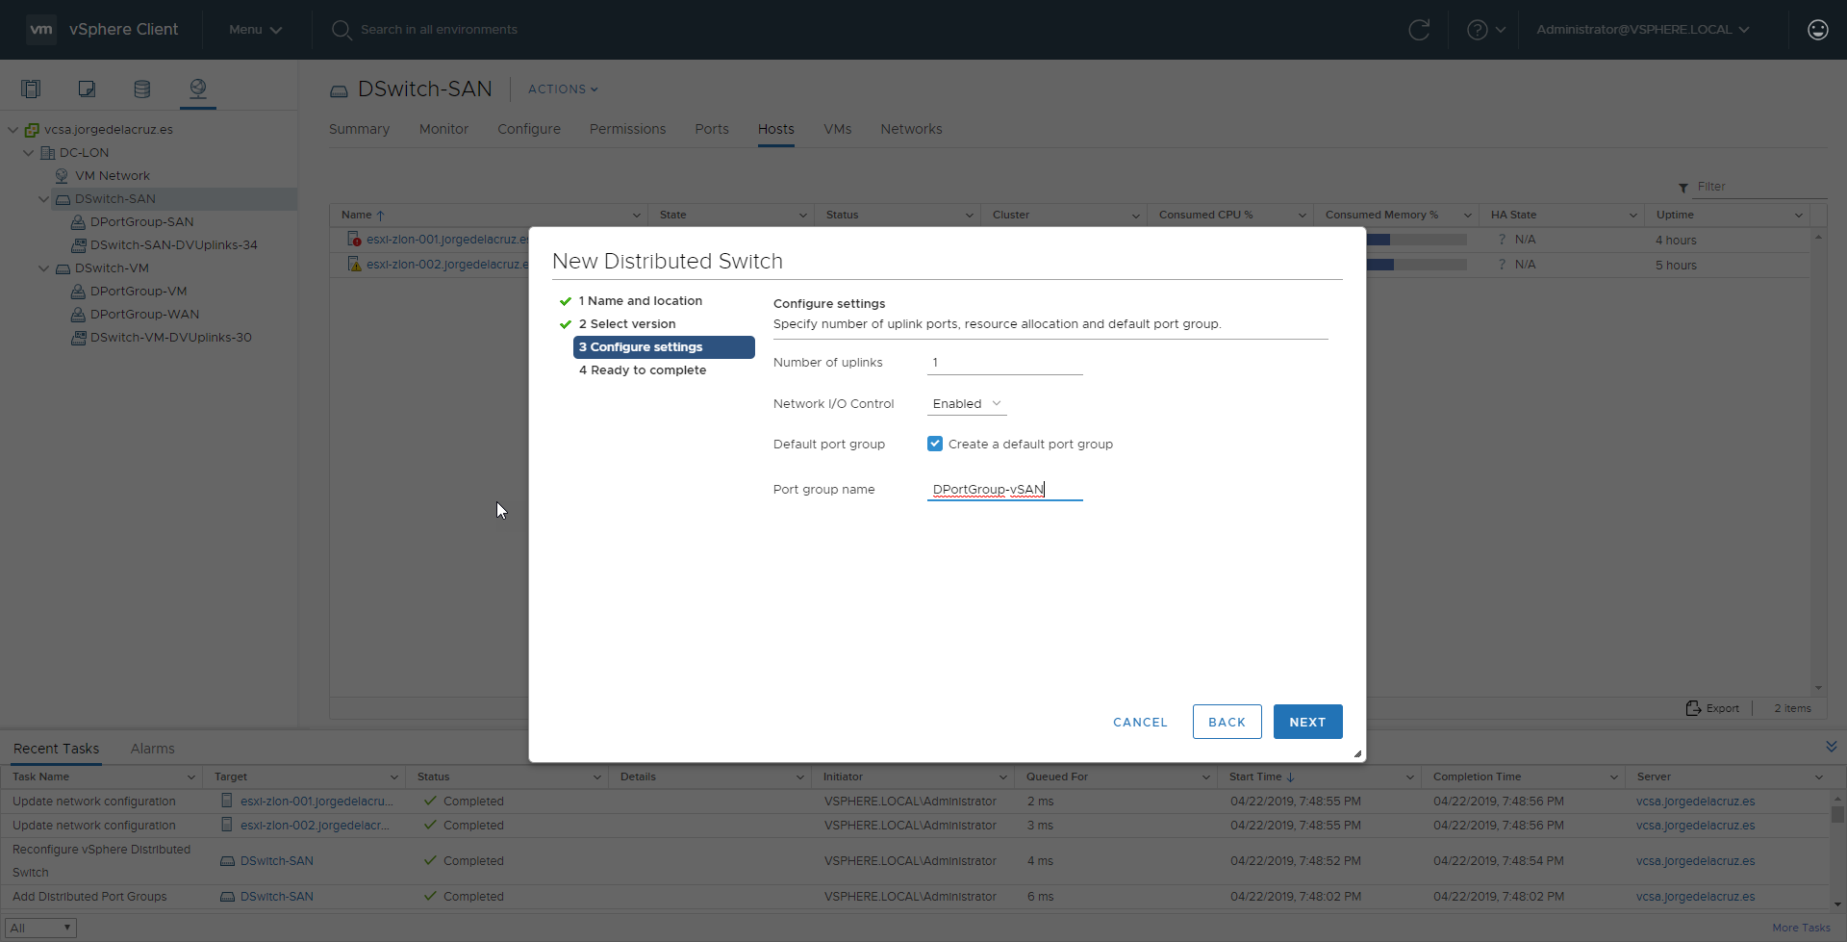Select DPortGroup-WAN in the tree
The width and height of the screenshot is (1847, 942).
(x=144, y=315)
